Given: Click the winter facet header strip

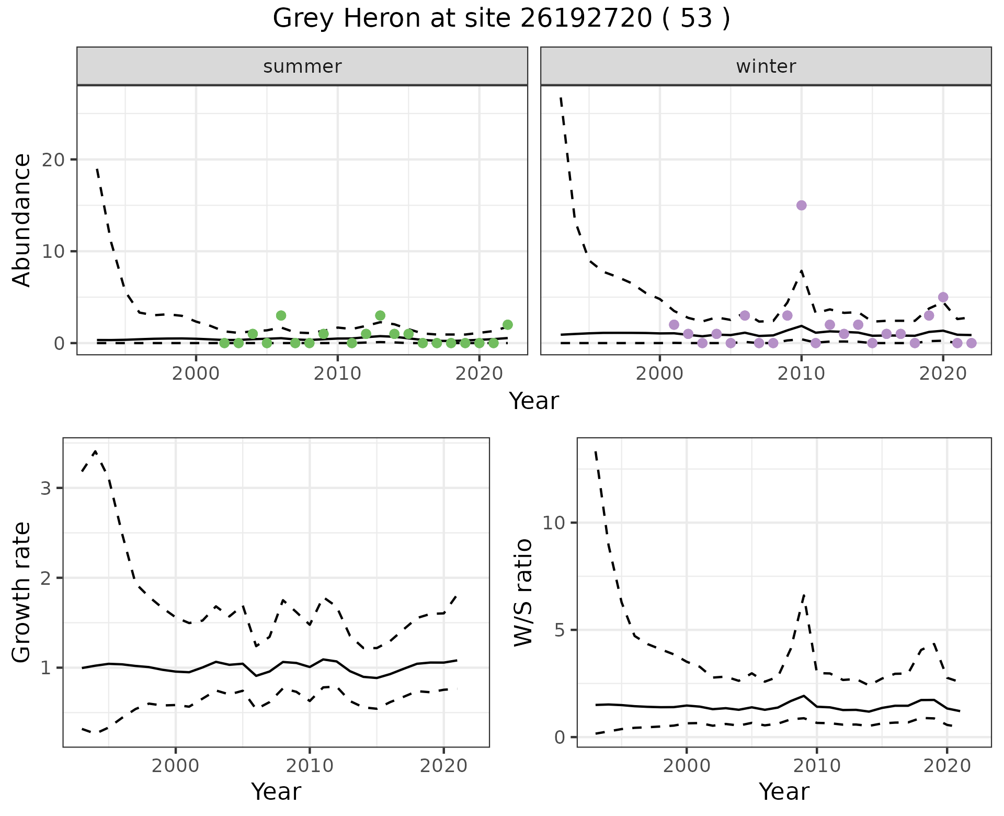Looking at the screenshot, I should (x=766, y=66).
